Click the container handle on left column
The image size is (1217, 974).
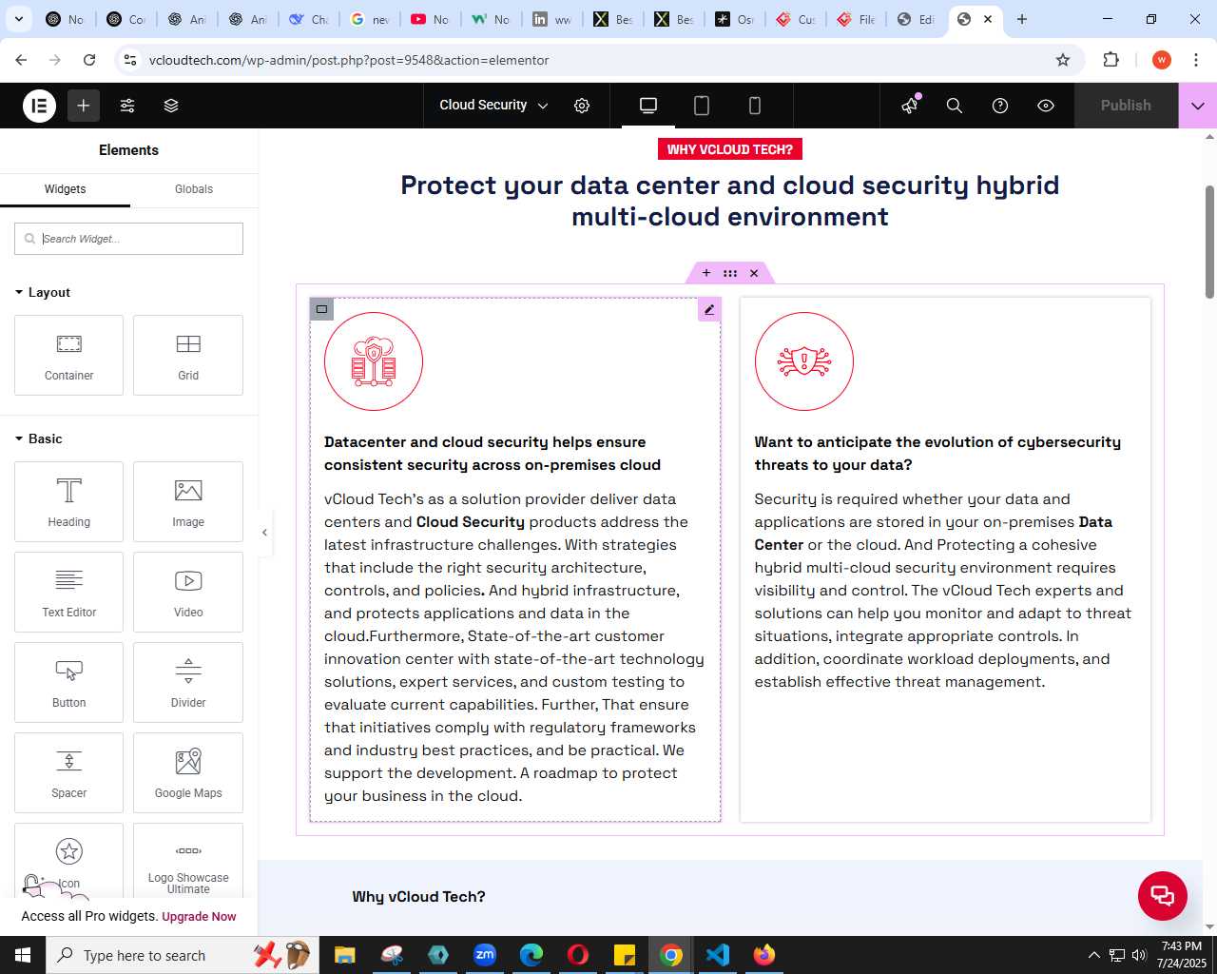(x=321, y=309)
